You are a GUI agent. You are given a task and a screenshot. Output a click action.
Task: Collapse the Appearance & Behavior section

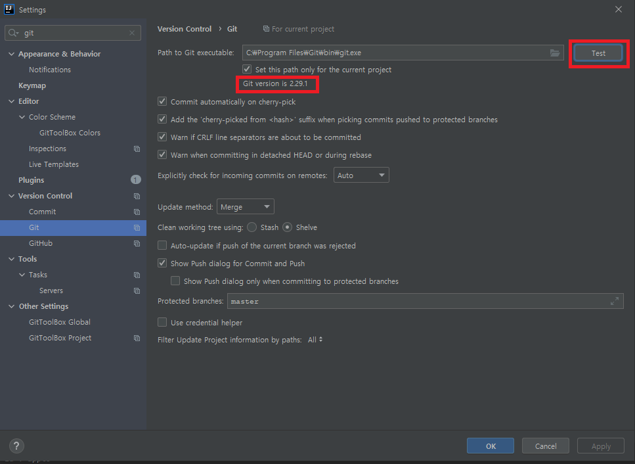point(11,54)
